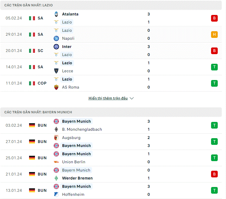Click the Lecce club badge
226x199 pixels.
[56, 71]
